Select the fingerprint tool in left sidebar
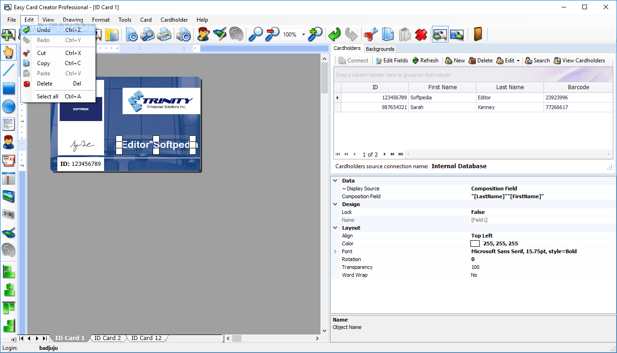The image size is (617, 353). pyautogui.click(x=8, y=250)
